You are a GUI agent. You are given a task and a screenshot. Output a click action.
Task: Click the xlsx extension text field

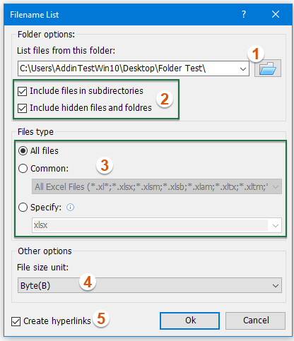(x=151, y=225)
